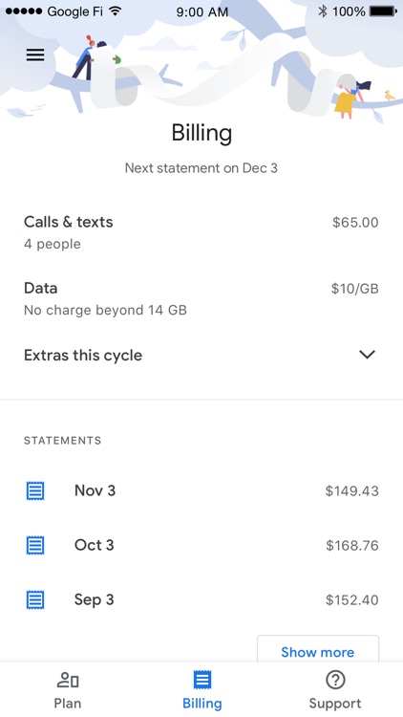403x717 pixels.
Task: Tap the Bluetooth icon in status bar
Action: tap(323, 11)
